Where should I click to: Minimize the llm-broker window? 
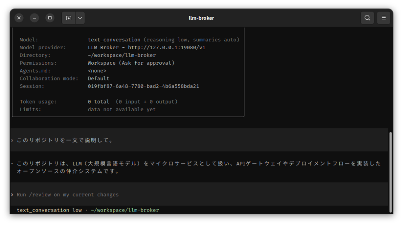(x=35, y=18)
